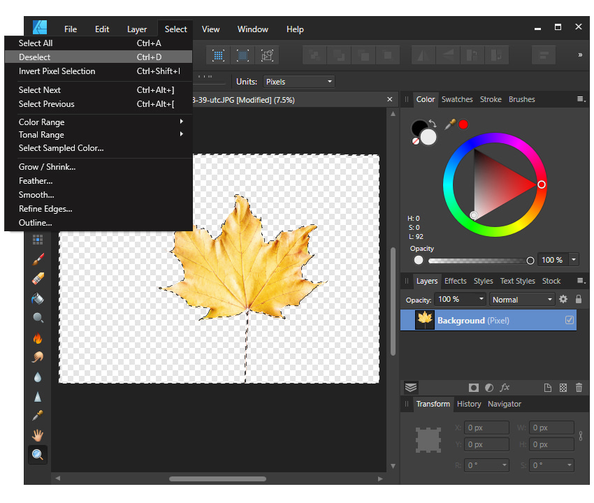Toggle the width-height link in Transform panel
This screenshot has height=503, width=594.
[581, 435]
